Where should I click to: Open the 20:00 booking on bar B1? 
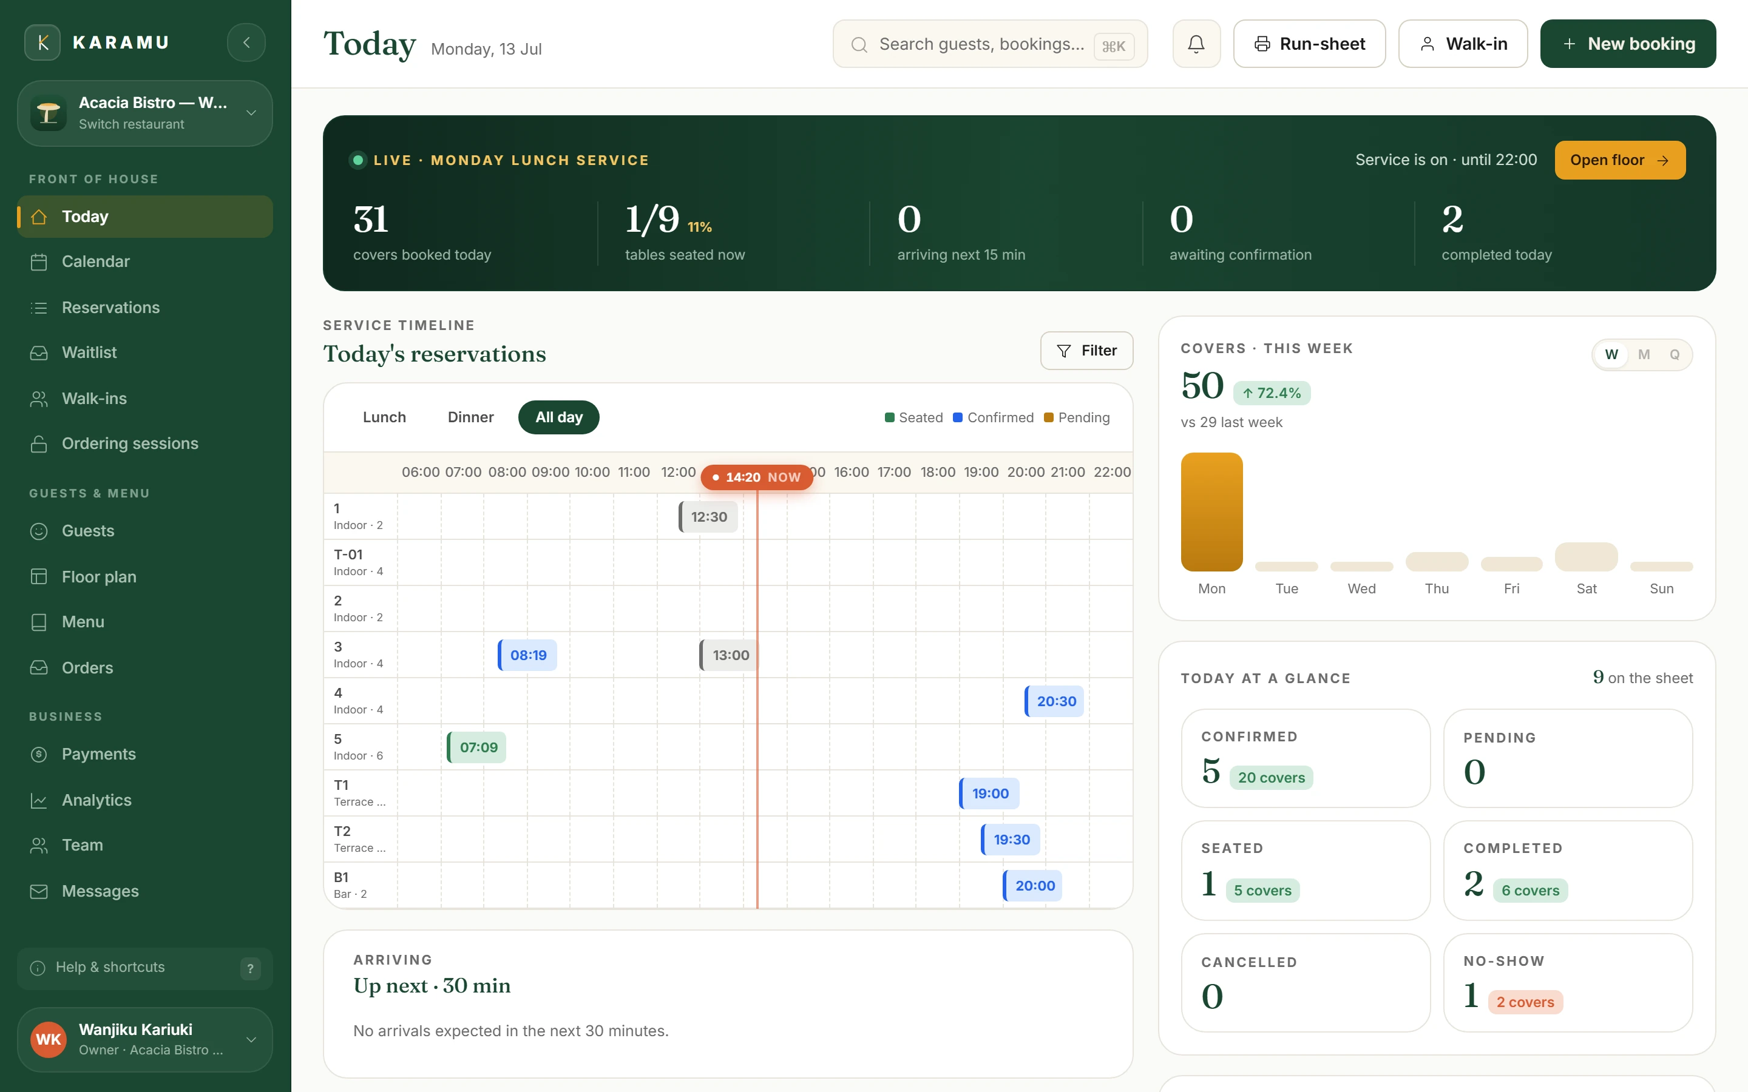1033,886
